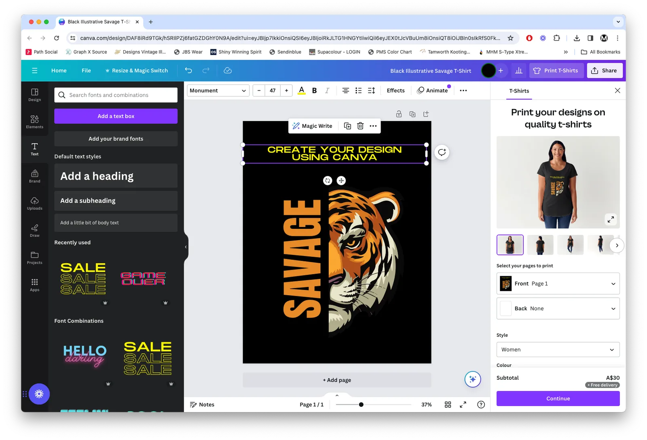Click the Continue button
The width and height of the screenshot is (647, 440).
coord(558,398)
